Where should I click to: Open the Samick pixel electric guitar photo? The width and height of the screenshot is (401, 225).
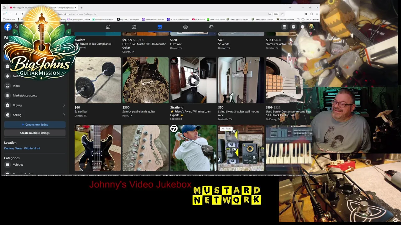click(145, 80)
